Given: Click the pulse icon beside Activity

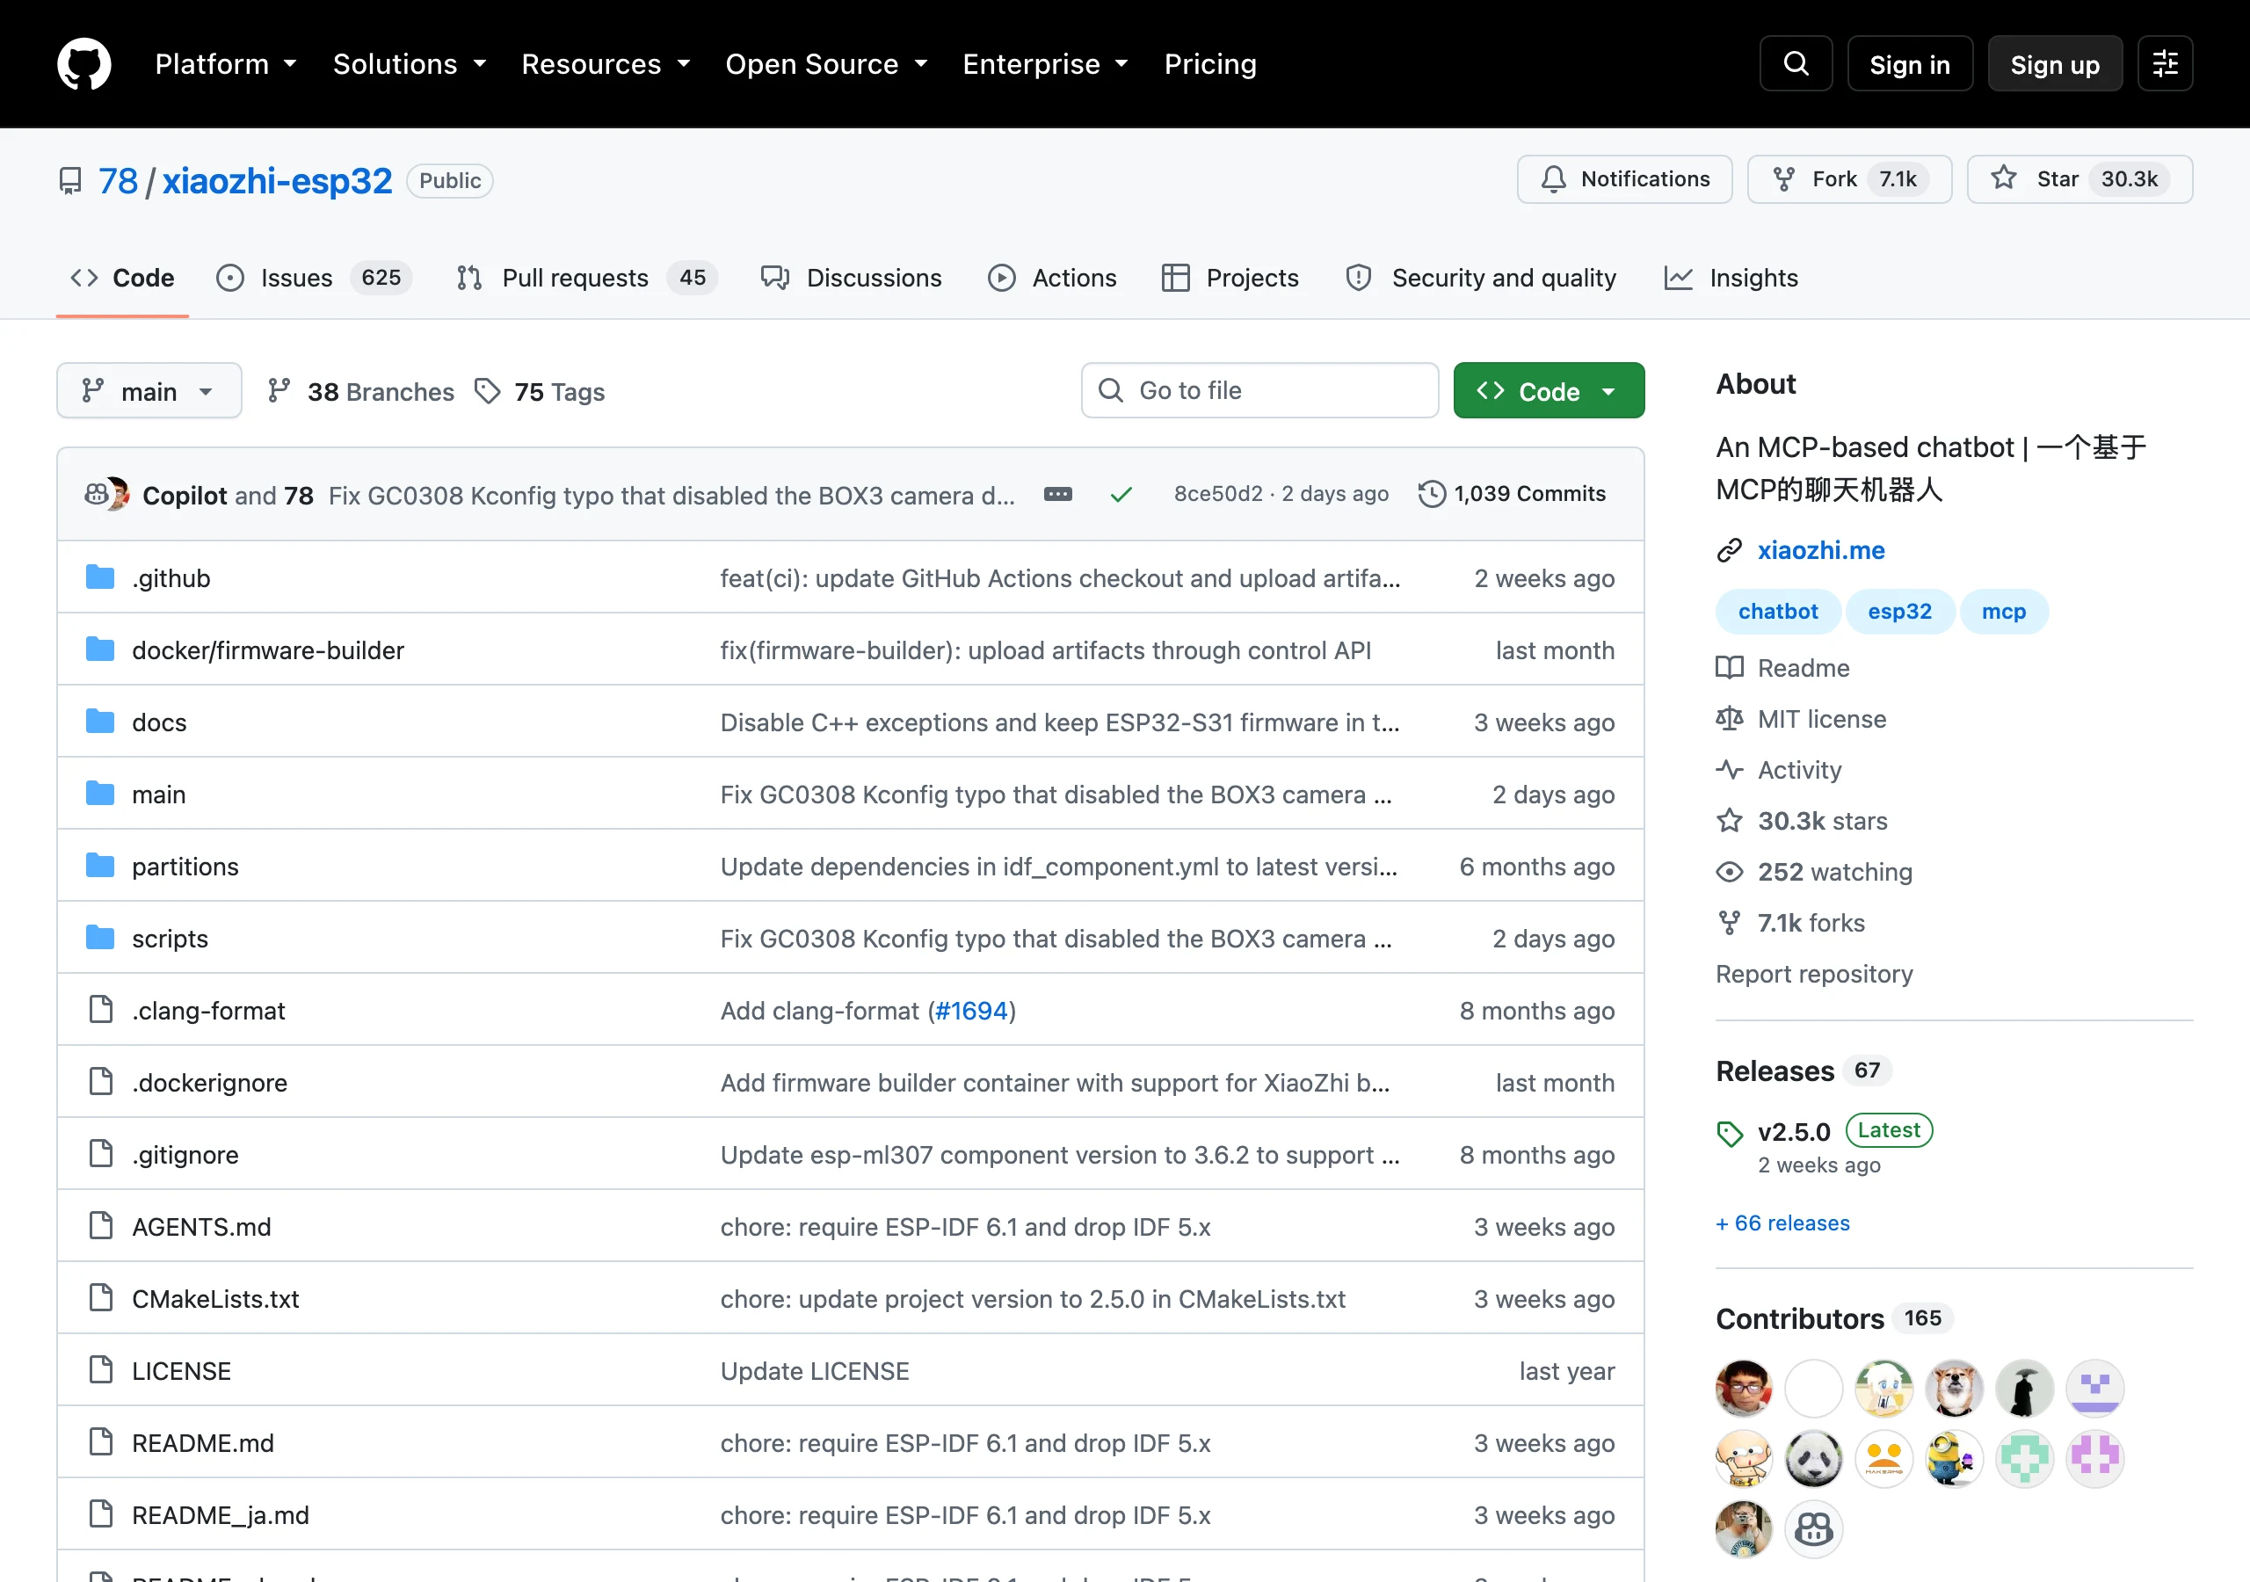Looking at the screenshot, I should point(1730,771).
